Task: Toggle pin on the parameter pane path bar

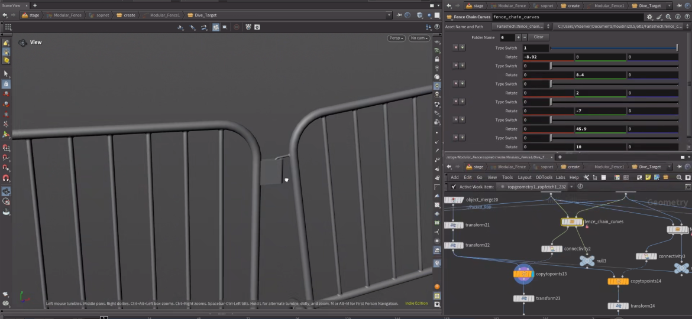Action: [678, 6]
